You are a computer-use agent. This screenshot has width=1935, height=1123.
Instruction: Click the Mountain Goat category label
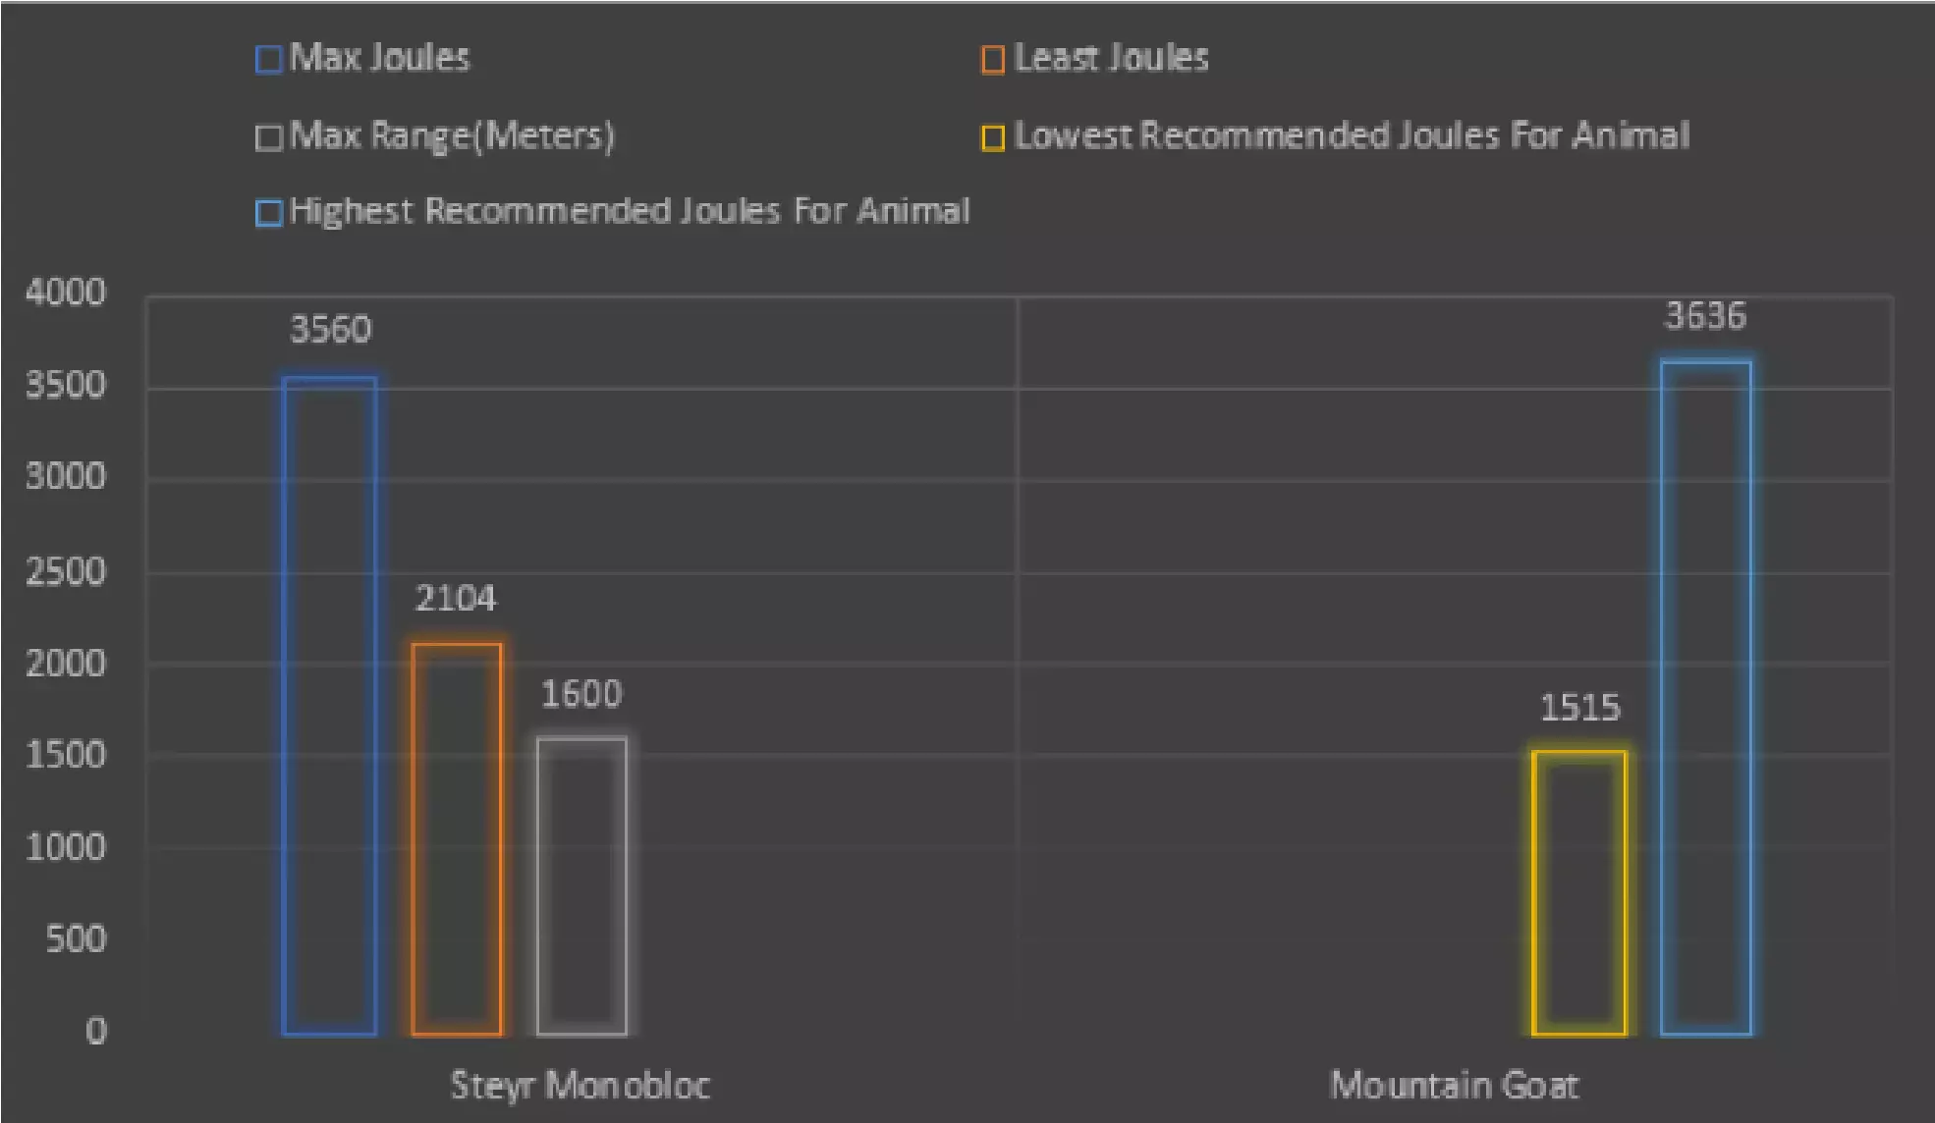pos(1455,1086)
